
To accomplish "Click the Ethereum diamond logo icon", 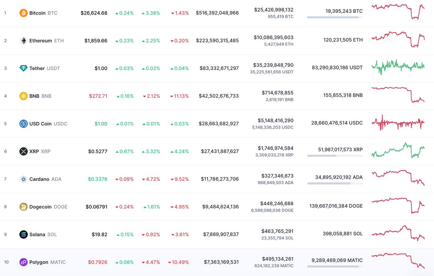I will click(23, 41).
